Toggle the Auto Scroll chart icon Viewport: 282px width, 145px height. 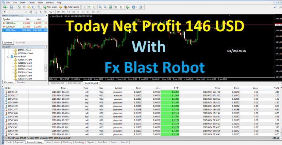click(116, 7)
